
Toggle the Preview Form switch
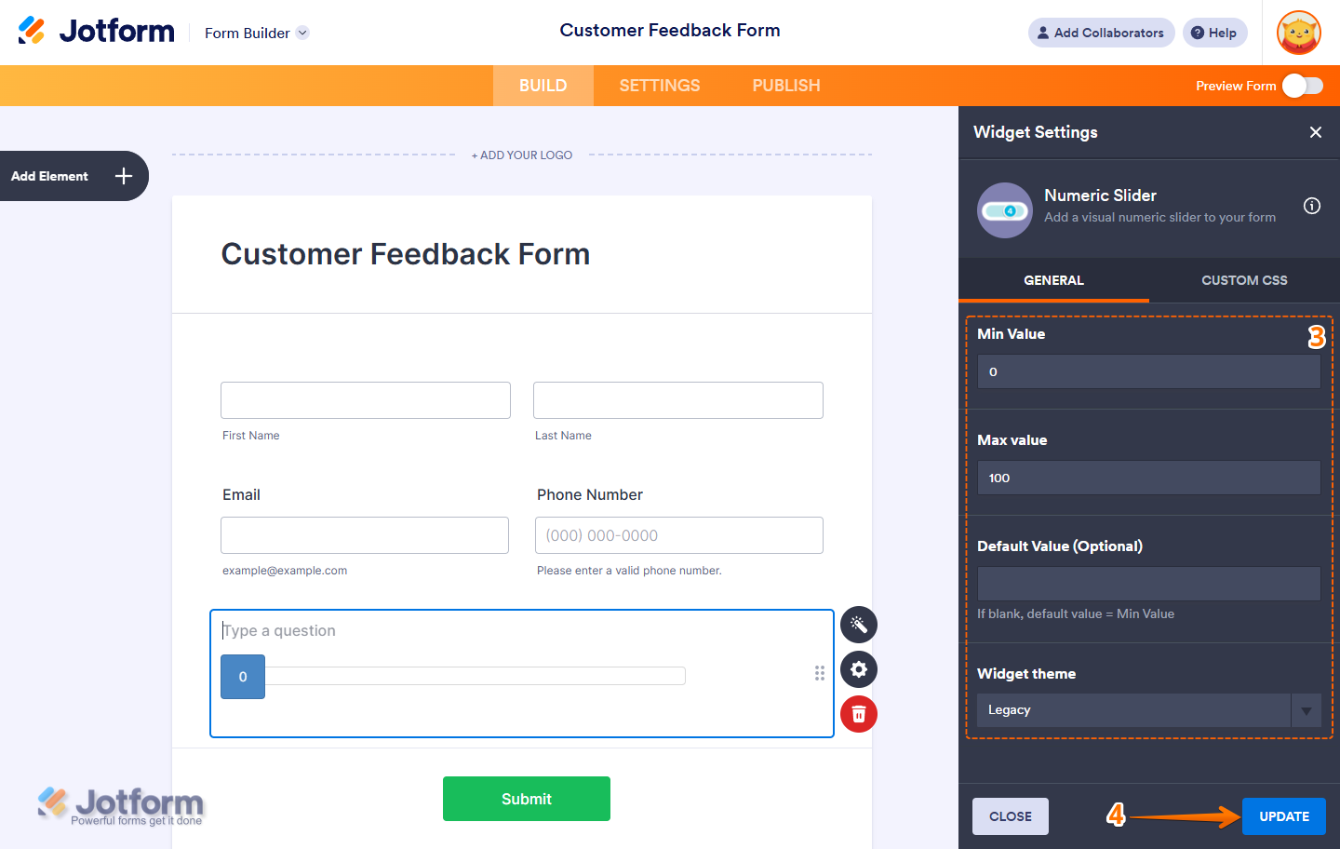tap(1302, 86)
